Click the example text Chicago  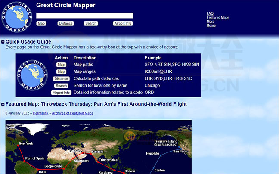[152, 85]
